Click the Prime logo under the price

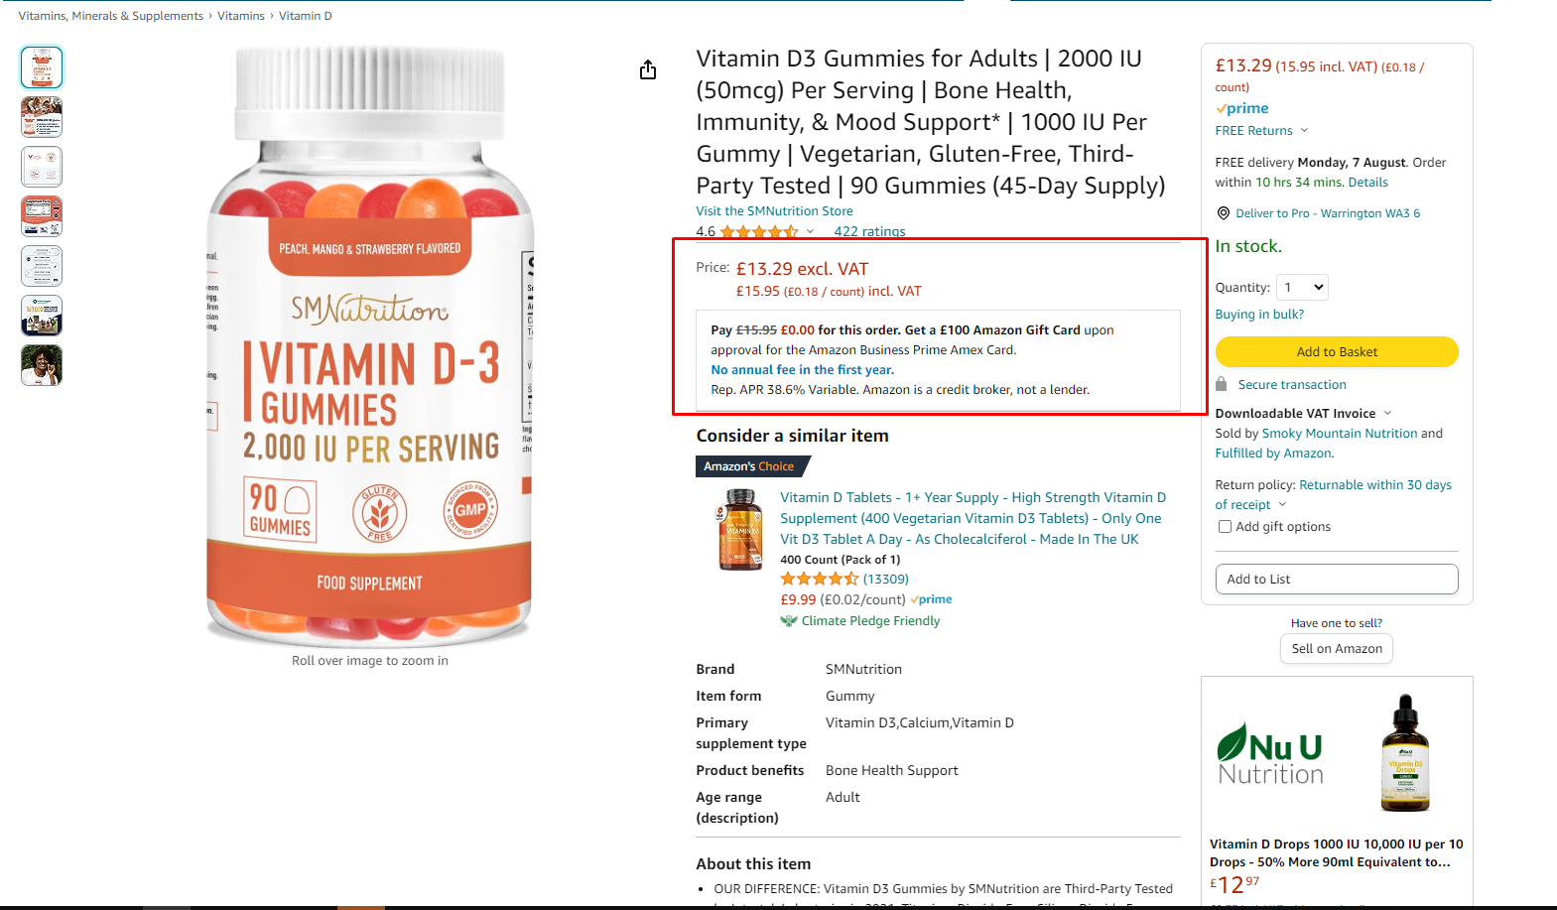coord(1242,108)
